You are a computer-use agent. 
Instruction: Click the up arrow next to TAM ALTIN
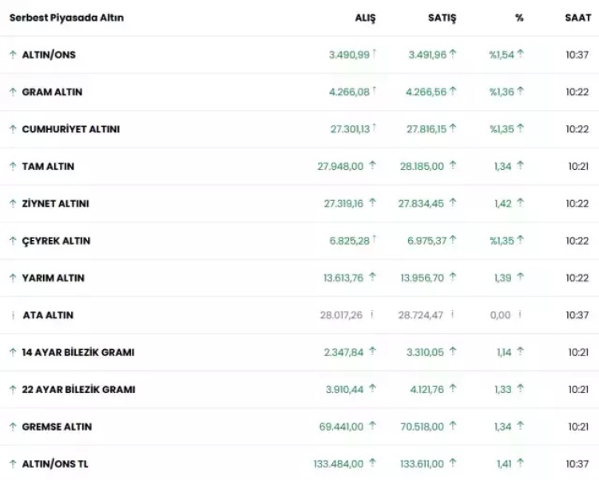[x=13, y=167]
